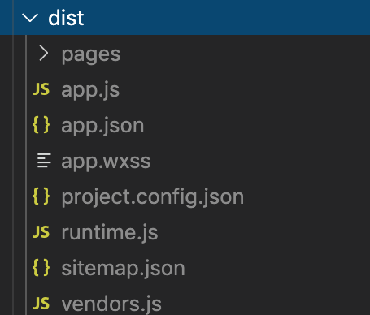Image resolution: width=370 pixels, height=315 pixels.
Task: Open the sitemap.json file
Action: click(x=123, y=269)
